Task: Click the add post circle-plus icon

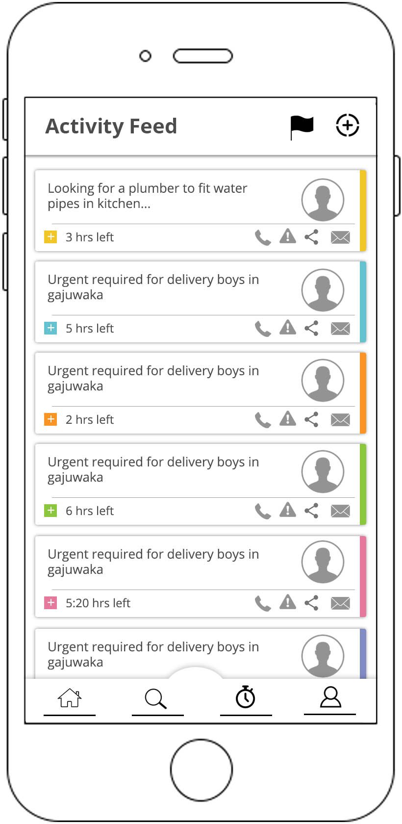Action: click(347, 126)
